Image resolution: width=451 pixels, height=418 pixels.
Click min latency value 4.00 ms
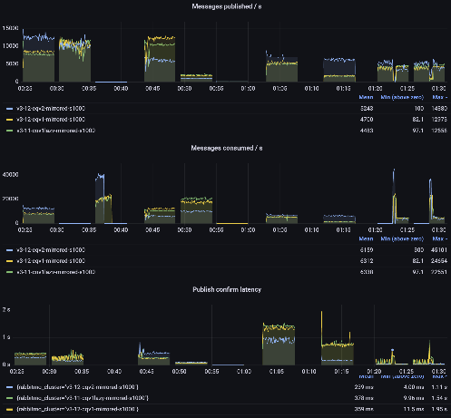pos(414,387)
